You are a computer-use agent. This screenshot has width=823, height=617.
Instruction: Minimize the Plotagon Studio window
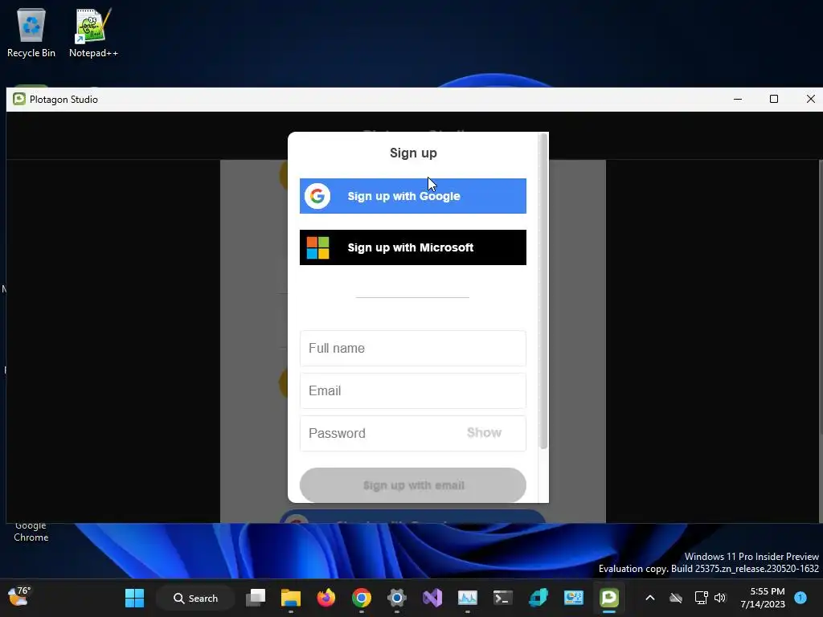point(738,99)
